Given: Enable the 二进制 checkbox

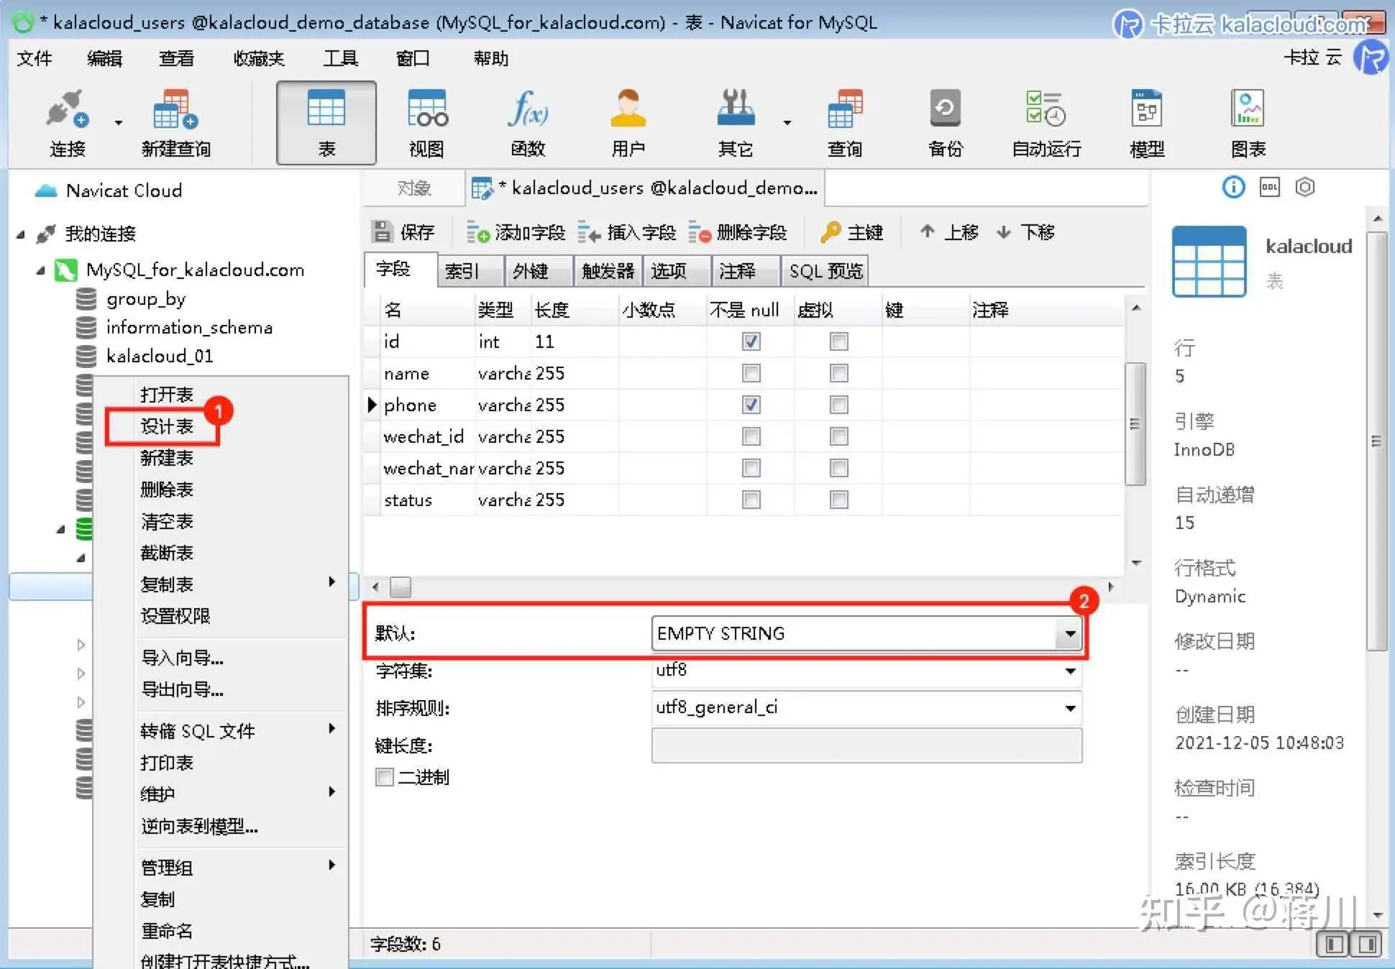Looking at the screenshot, I should point(385,777).
